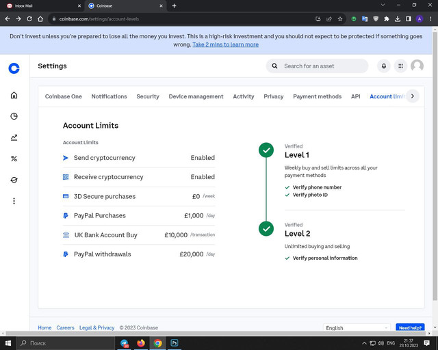Switch to the API tab
This screenshot has height=350, width=438.
(x=356, y=96)
